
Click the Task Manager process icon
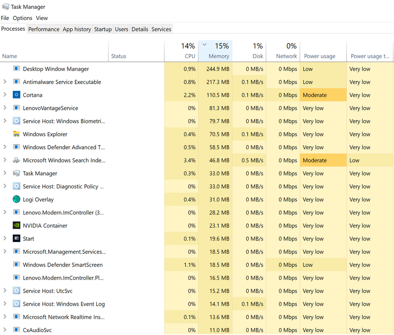(16, 174)
